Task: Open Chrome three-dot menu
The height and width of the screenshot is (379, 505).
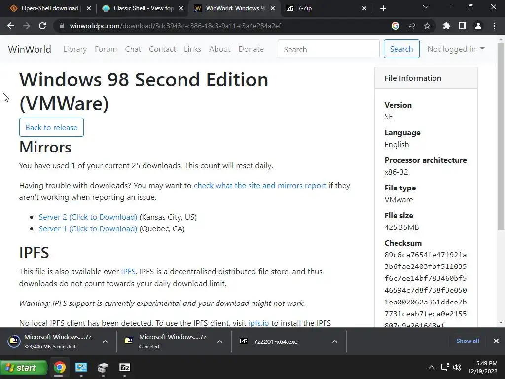Action: [494, 26]
